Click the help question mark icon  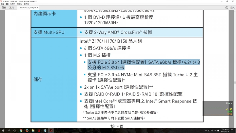pyautogui.click(x=227, y=8)
